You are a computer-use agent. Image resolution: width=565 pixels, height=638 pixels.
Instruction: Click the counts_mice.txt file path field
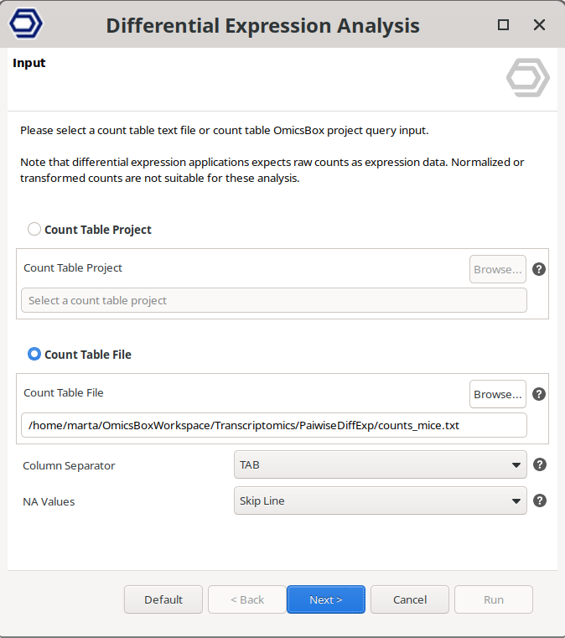coord(273,425)
